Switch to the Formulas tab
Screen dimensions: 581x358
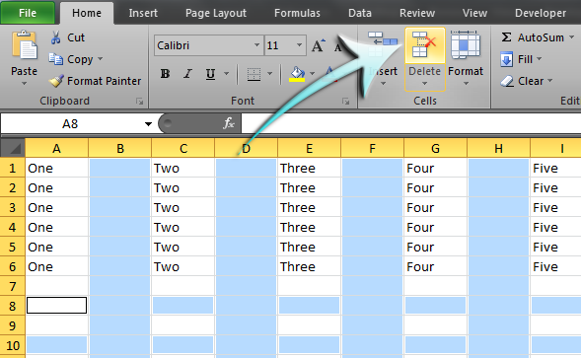tap(297, 13)
